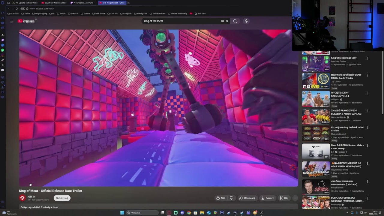Screen dimensions: 384x216
Task: Open the Diablo 4 bookmarks folder
Action: tap(73, 13)
